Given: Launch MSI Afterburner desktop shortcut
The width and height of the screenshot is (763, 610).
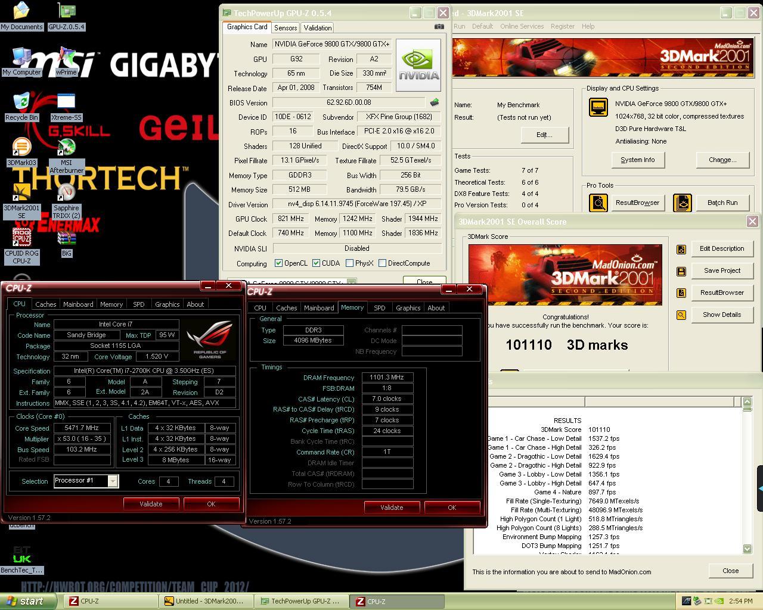Looking at the screenshot, I should 66,155.
